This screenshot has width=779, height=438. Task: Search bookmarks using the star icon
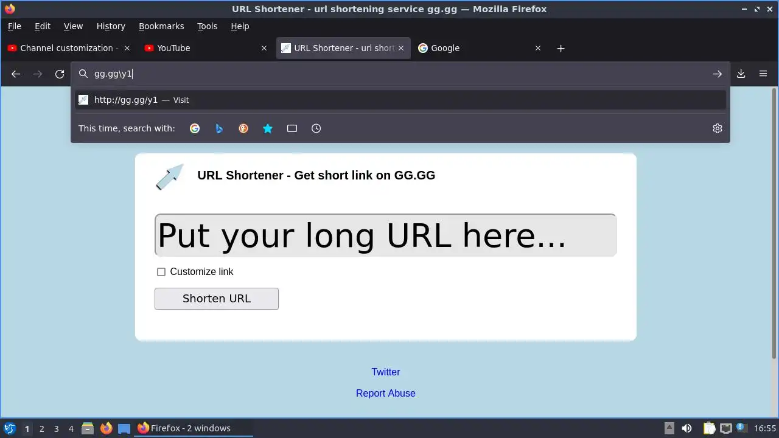(x=268, y=128)
